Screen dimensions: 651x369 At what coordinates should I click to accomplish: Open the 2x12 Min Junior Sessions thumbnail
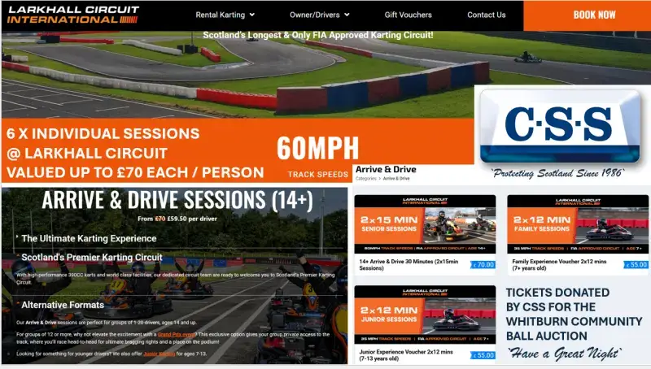coord(425,315)
